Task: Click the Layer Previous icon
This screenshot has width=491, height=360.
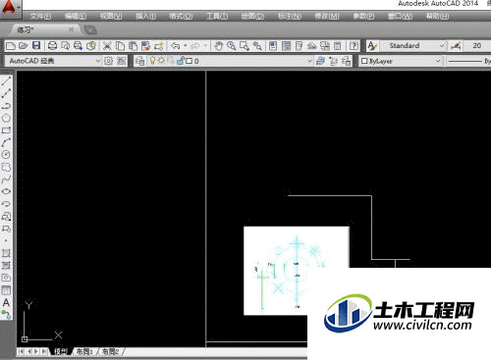Action: (x=333, y=61)
